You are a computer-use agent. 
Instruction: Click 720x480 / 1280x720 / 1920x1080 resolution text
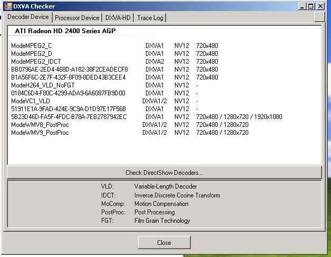239,117
